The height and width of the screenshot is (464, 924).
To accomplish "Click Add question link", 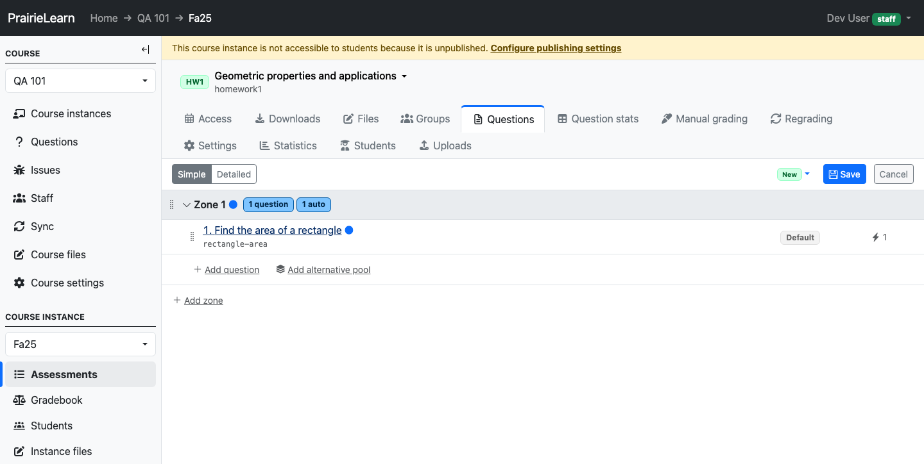I will [x=232, y=270].
